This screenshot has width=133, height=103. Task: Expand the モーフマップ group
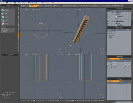coord(107,35)
